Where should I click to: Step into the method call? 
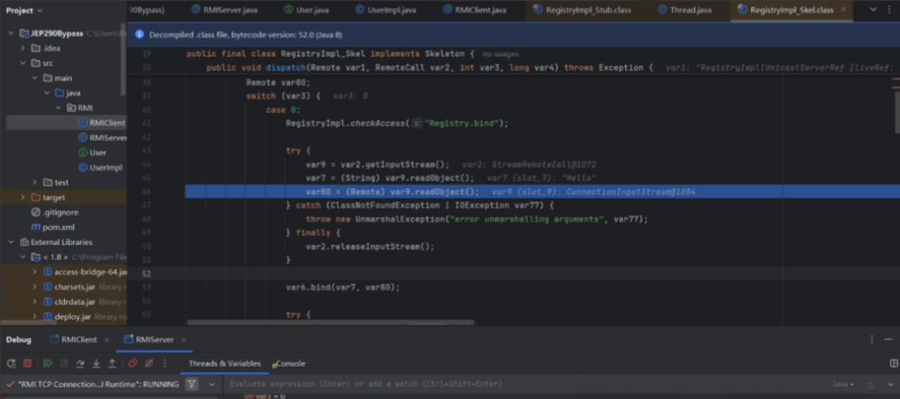point(96,364)
